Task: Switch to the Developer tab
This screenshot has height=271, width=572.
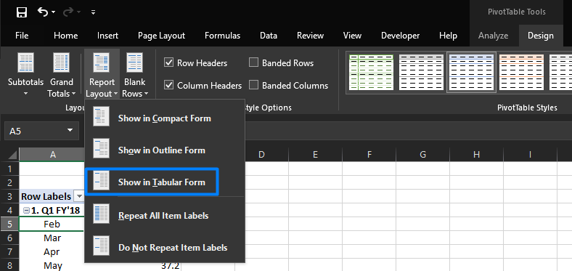Action: click(x=400, y=36)
